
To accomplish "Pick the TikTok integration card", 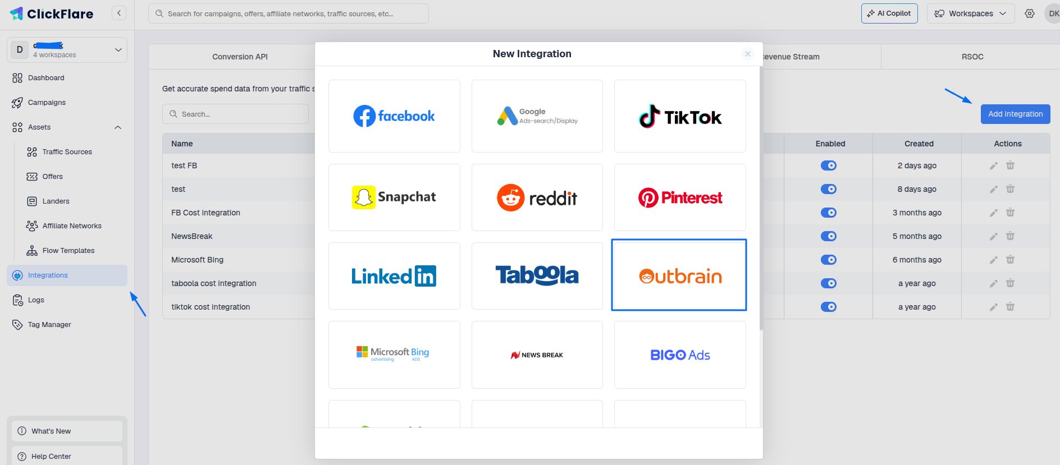I will coord(680,116).
